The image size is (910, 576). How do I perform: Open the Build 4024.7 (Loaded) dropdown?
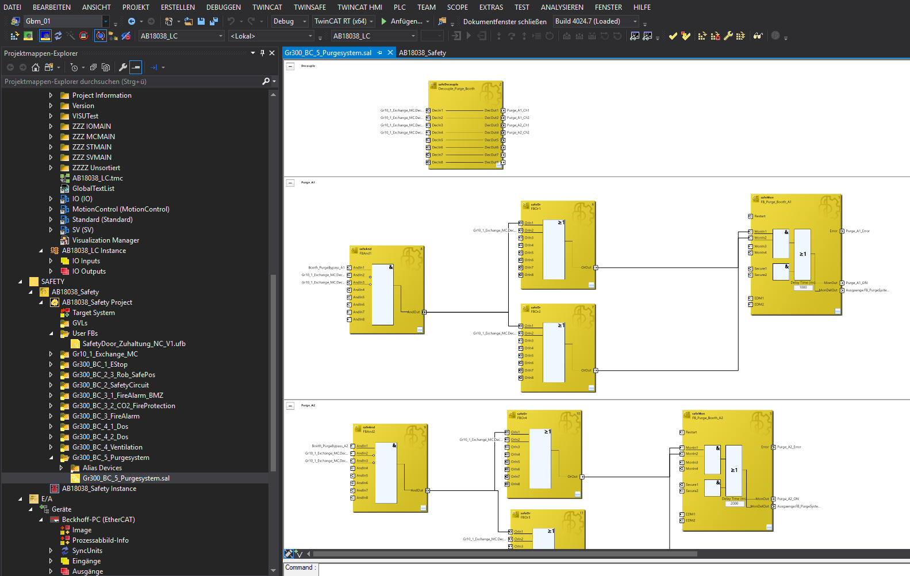pos(635,21)
